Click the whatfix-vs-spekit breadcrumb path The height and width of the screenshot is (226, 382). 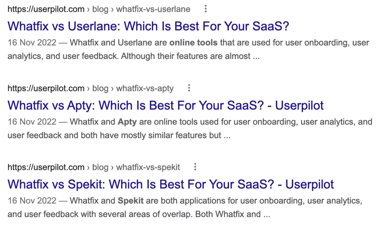[x=148, y=167]
